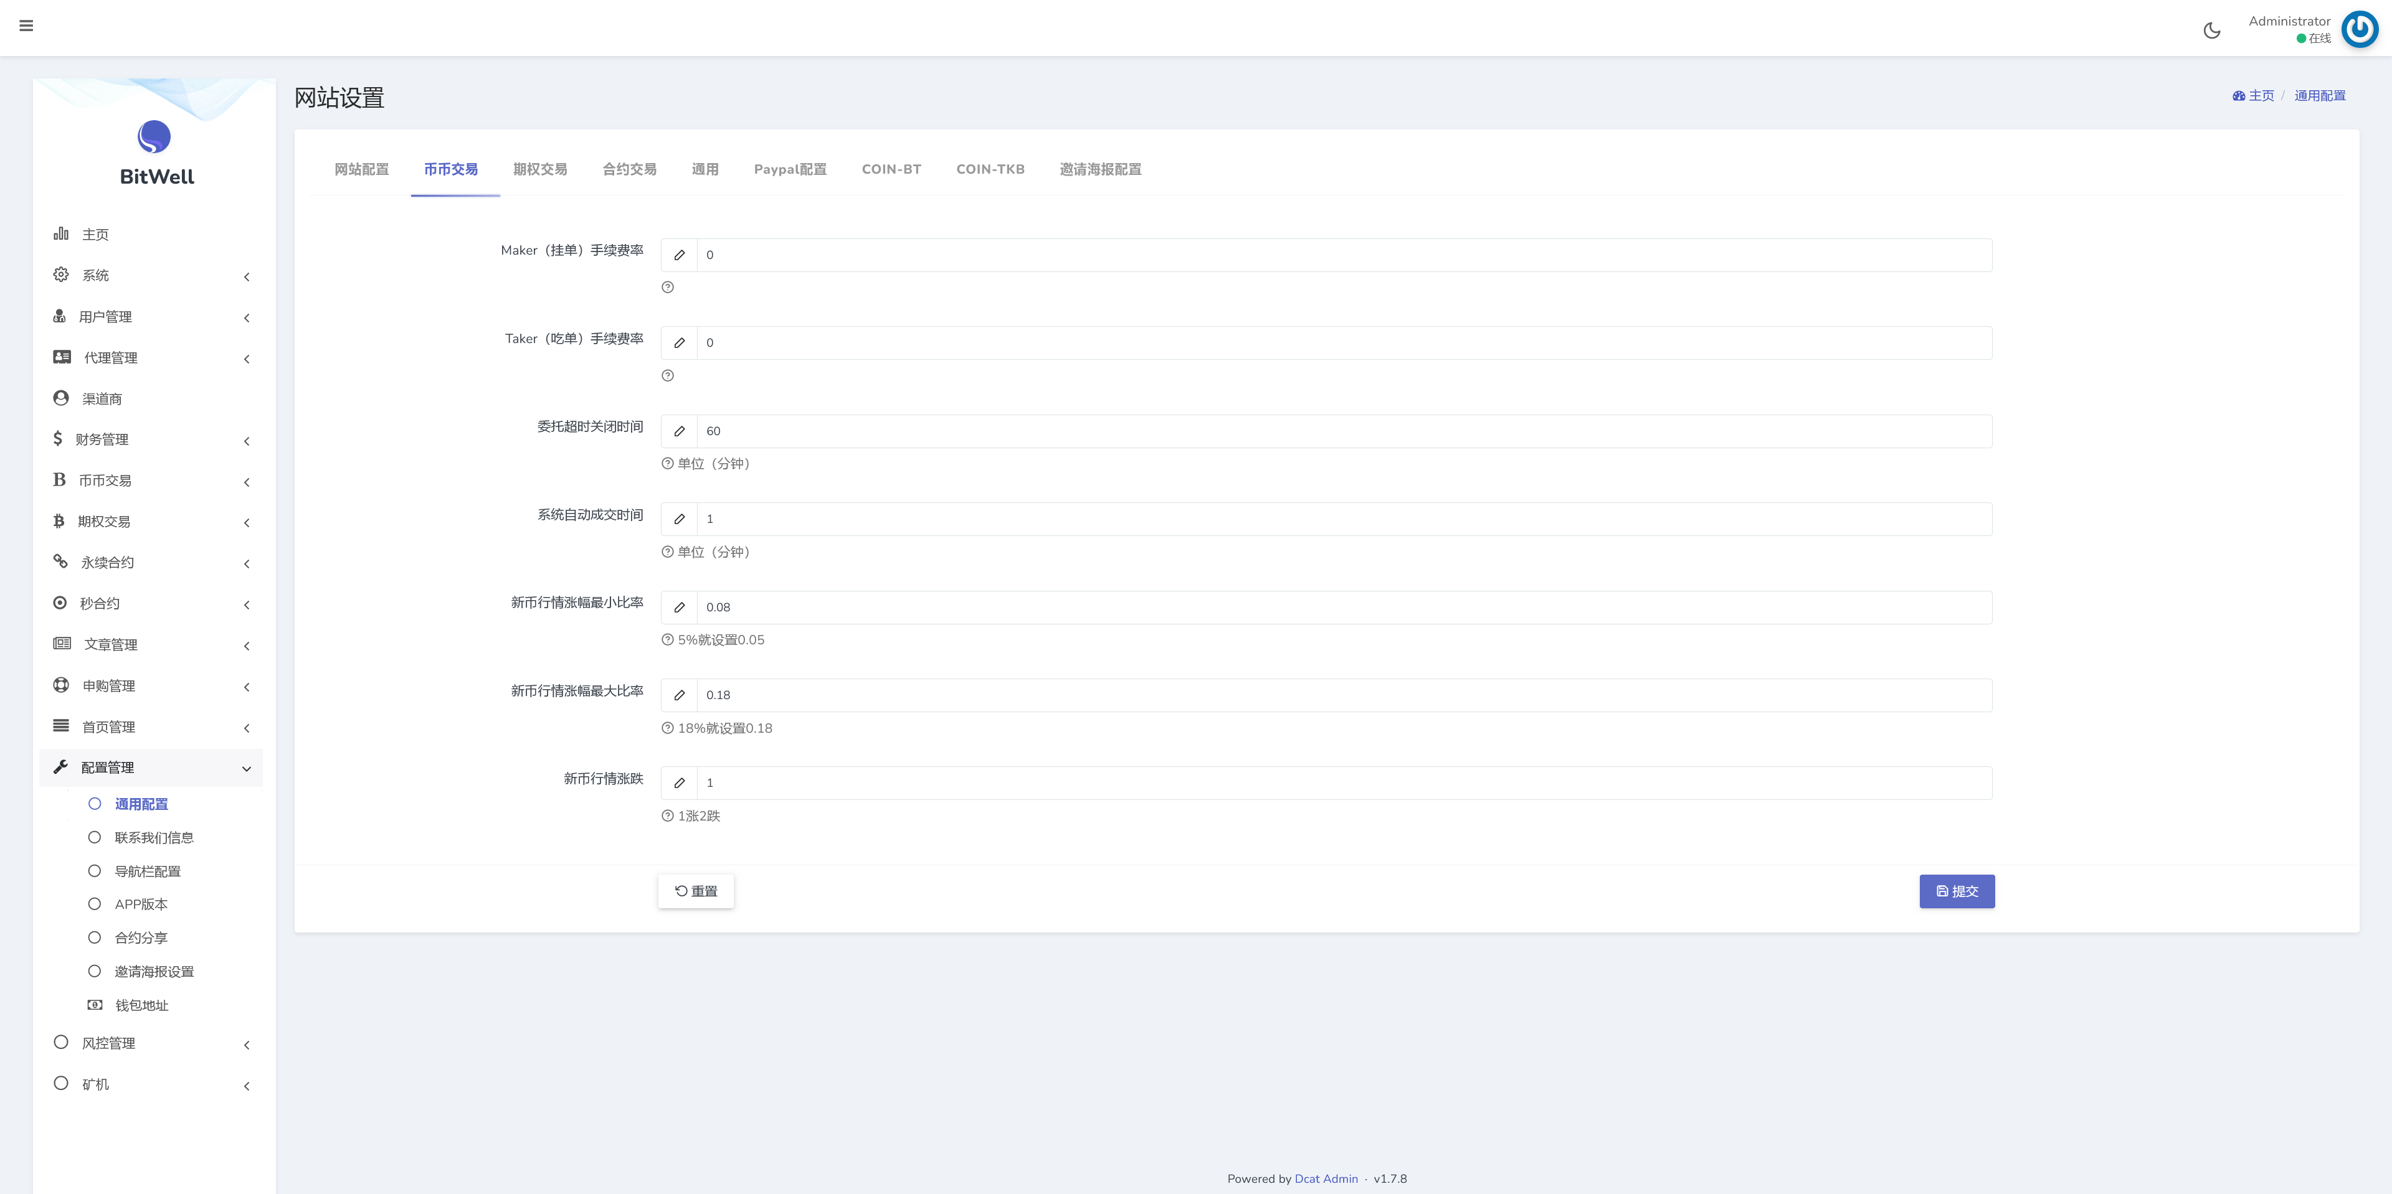Select 导航栏配置 circle menu item
The width and height of the screenshot is (2392, 1194).
[95, 871]
